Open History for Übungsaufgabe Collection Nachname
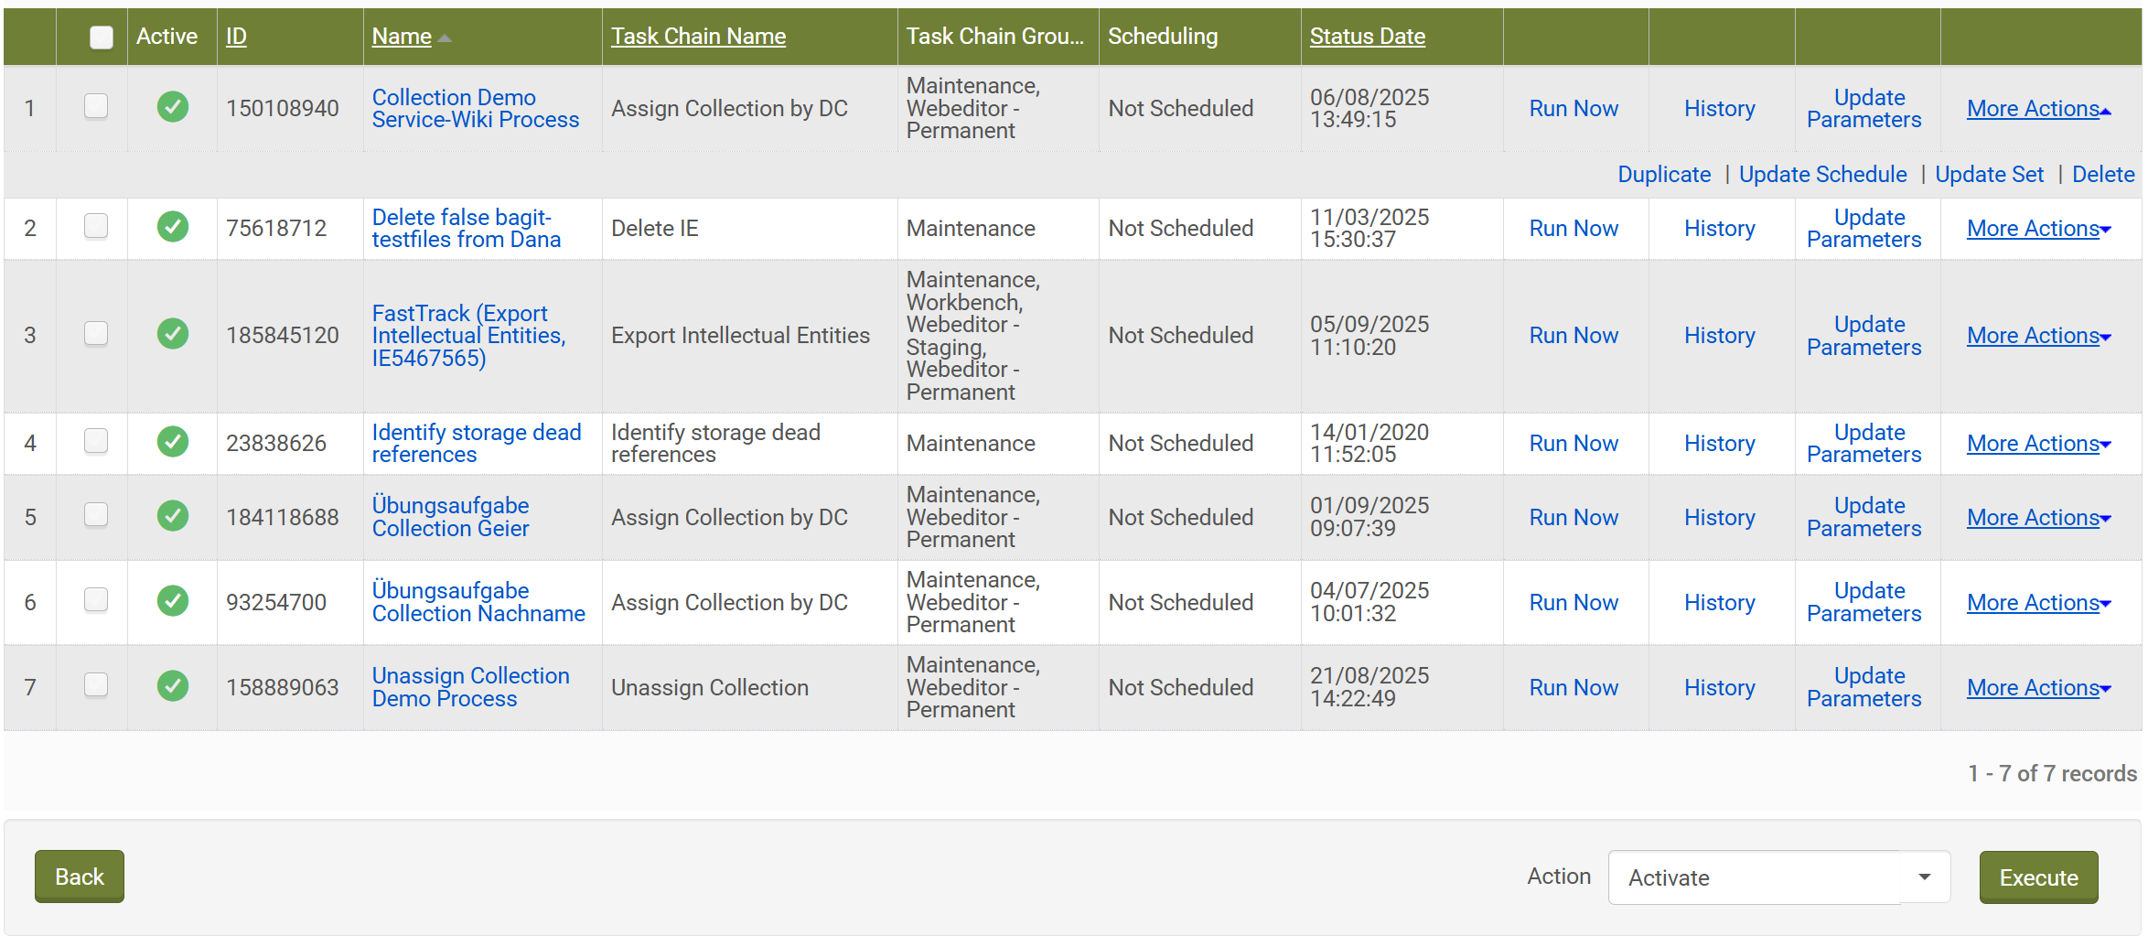 click(x=1719, y=602)
